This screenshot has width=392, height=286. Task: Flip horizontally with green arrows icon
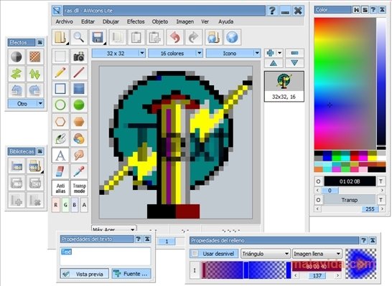click(x=17, y=74)
